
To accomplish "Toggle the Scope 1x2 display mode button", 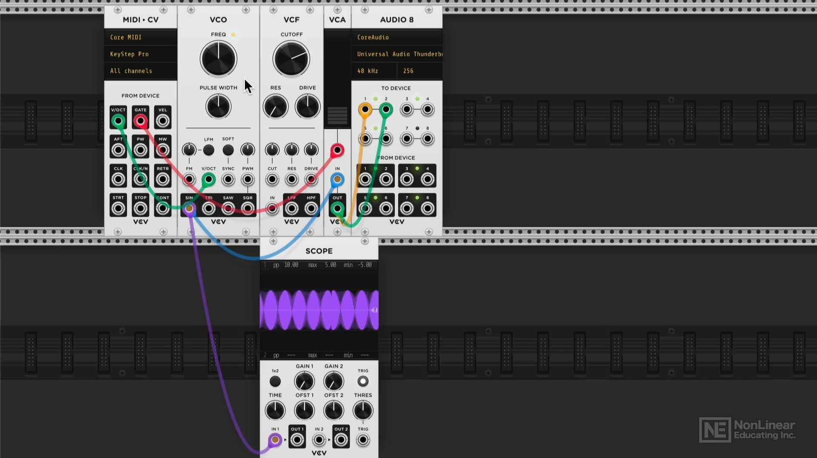I will (x=275, y=382).
